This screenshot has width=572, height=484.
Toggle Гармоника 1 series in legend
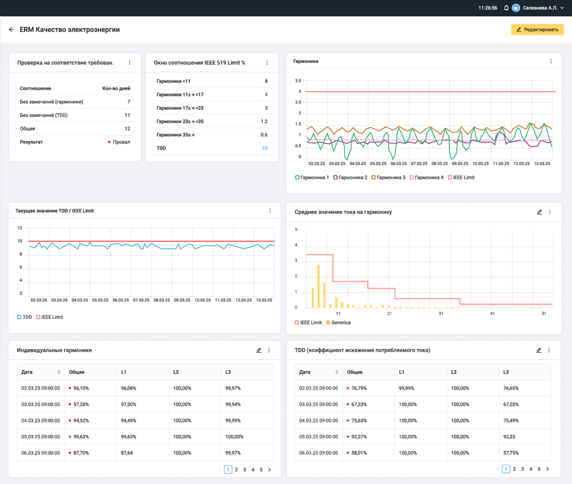(312, 178)
